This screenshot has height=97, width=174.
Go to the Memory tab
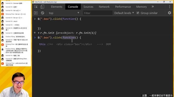pyautogui.click(x=141, y=7)
